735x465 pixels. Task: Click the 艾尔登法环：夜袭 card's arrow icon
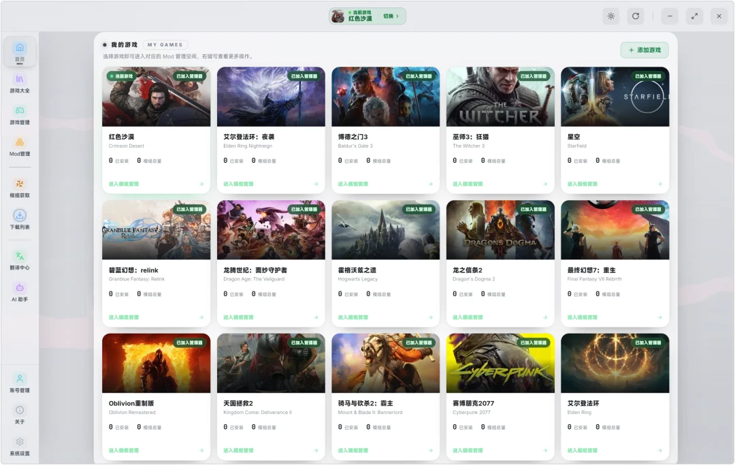click(316, 184)
